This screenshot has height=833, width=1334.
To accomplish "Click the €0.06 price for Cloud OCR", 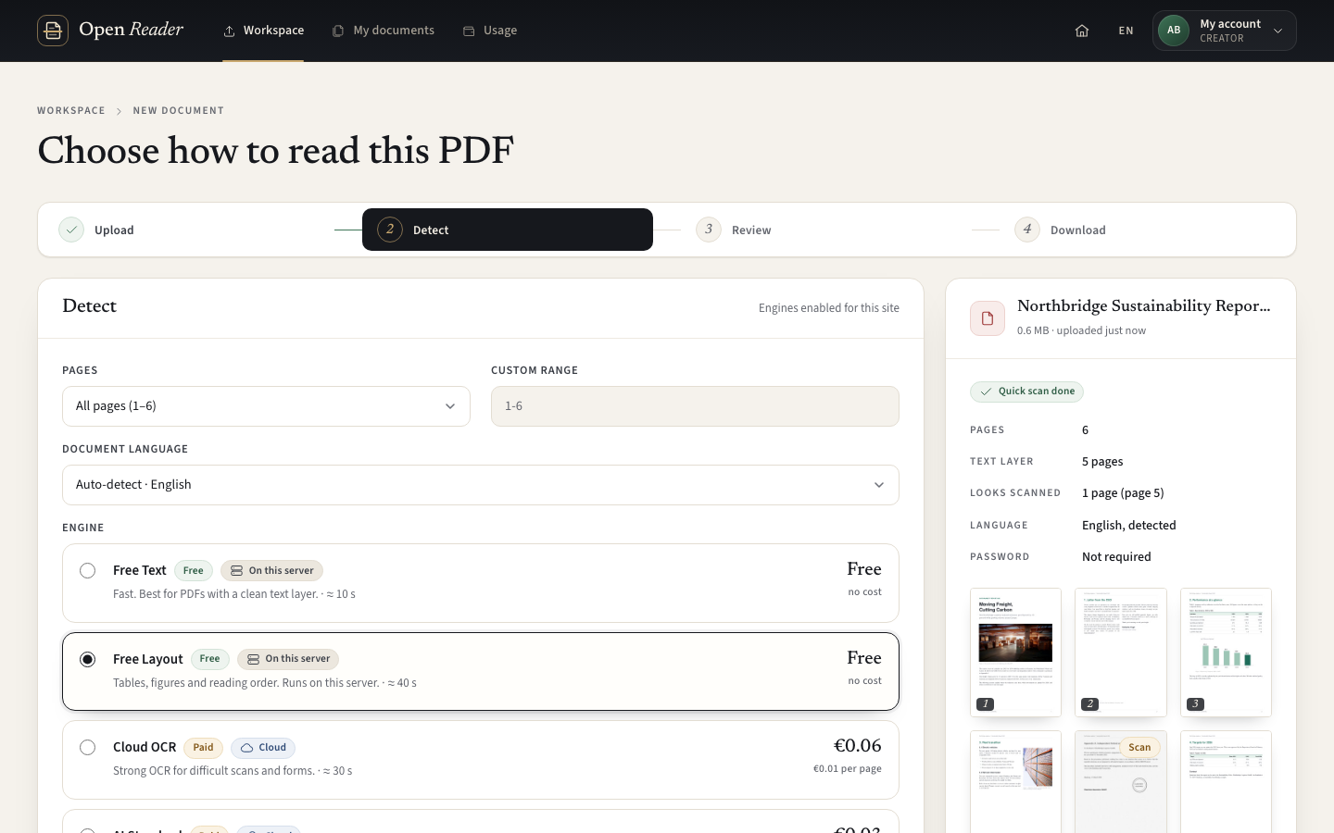I will coord(858,746).
